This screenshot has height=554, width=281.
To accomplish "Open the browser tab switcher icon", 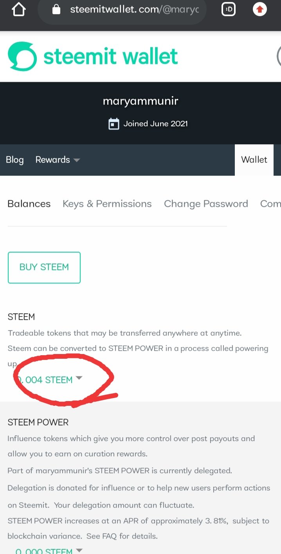I will click(229, 9).
